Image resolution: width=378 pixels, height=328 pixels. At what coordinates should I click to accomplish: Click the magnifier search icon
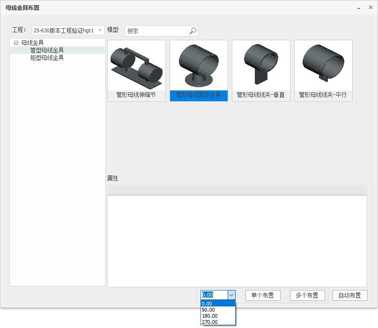(x=193, y=31)
